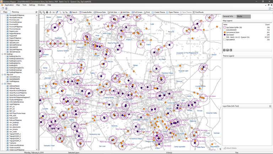This screenshot has width=273, height=154.
Task: Click the Print icon
Action: [x=145, y=12]
